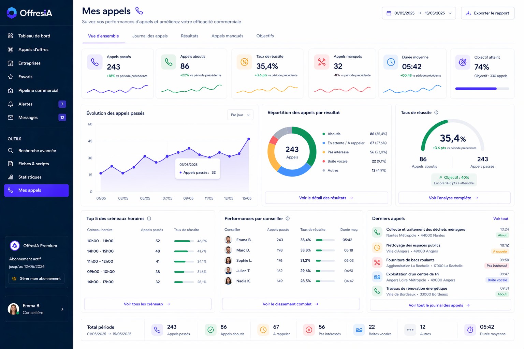Click the Alertes bell icon
524x349 pixels.
[11, 104]
